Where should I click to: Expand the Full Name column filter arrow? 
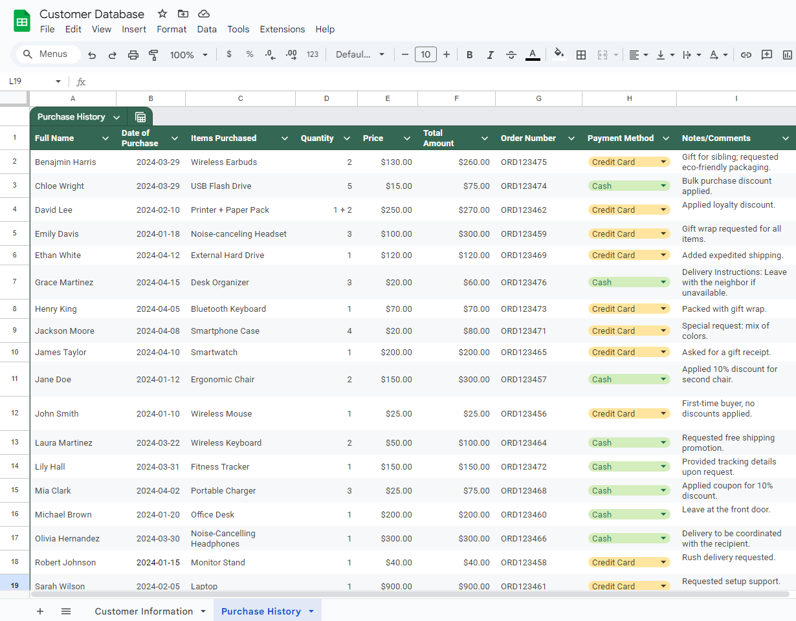105,138
